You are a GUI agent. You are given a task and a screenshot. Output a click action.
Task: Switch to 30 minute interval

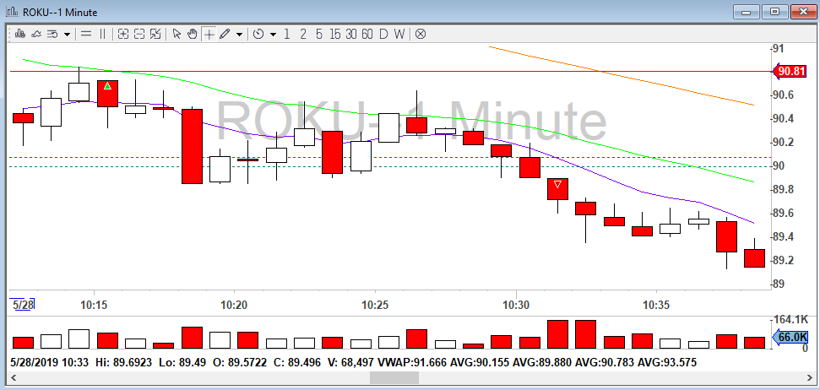tap(351, 35)
